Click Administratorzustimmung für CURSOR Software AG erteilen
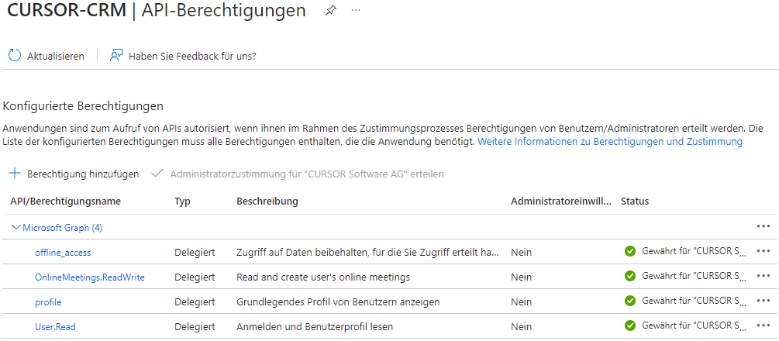The height and width of the screenshot is (341, 779). coord(306,174)
